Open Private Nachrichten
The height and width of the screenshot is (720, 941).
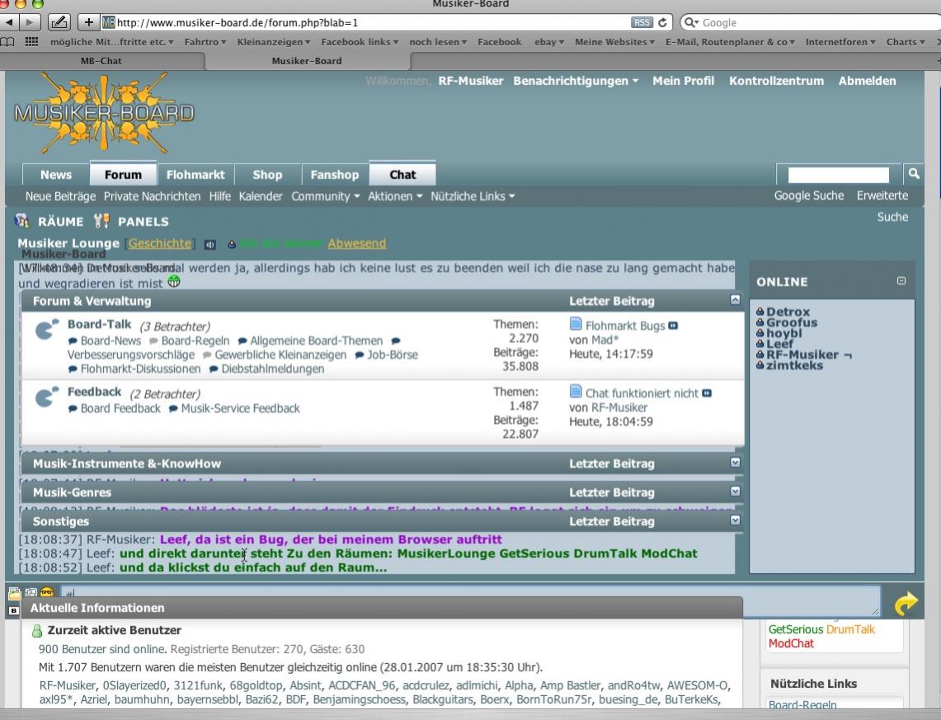click(x=152, y=196)
